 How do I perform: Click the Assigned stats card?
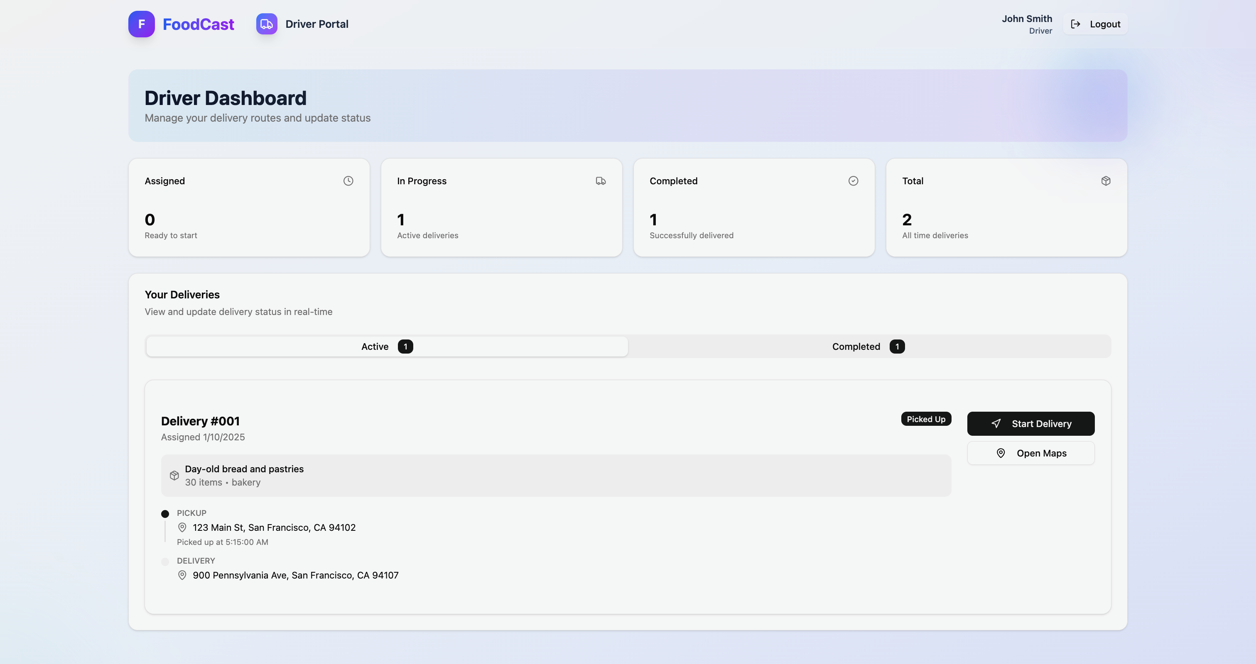pos(249,207)
